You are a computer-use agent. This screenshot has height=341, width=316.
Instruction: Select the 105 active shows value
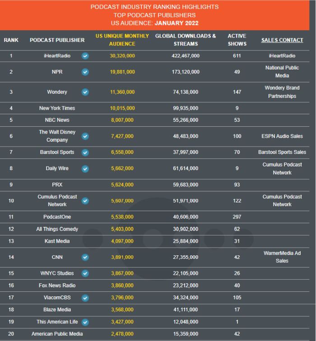coord(237,298)
